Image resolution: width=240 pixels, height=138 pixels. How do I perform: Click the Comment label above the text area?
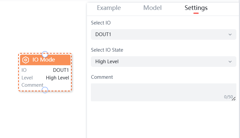tap(102, 77)
